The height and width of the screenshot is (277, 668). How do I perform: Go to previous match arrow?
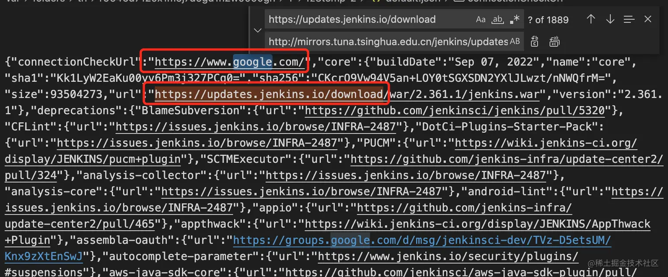click(591, 19)
